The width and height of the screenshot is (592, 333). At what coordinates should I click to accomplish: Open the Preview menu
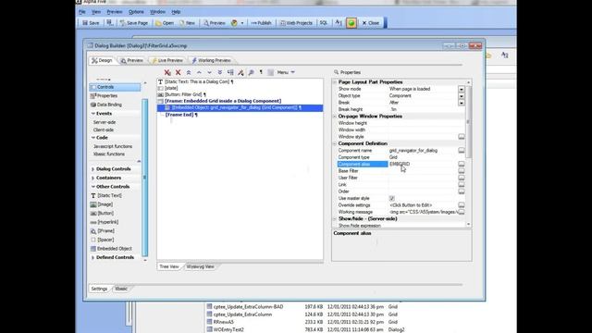[x=115, y=12]
